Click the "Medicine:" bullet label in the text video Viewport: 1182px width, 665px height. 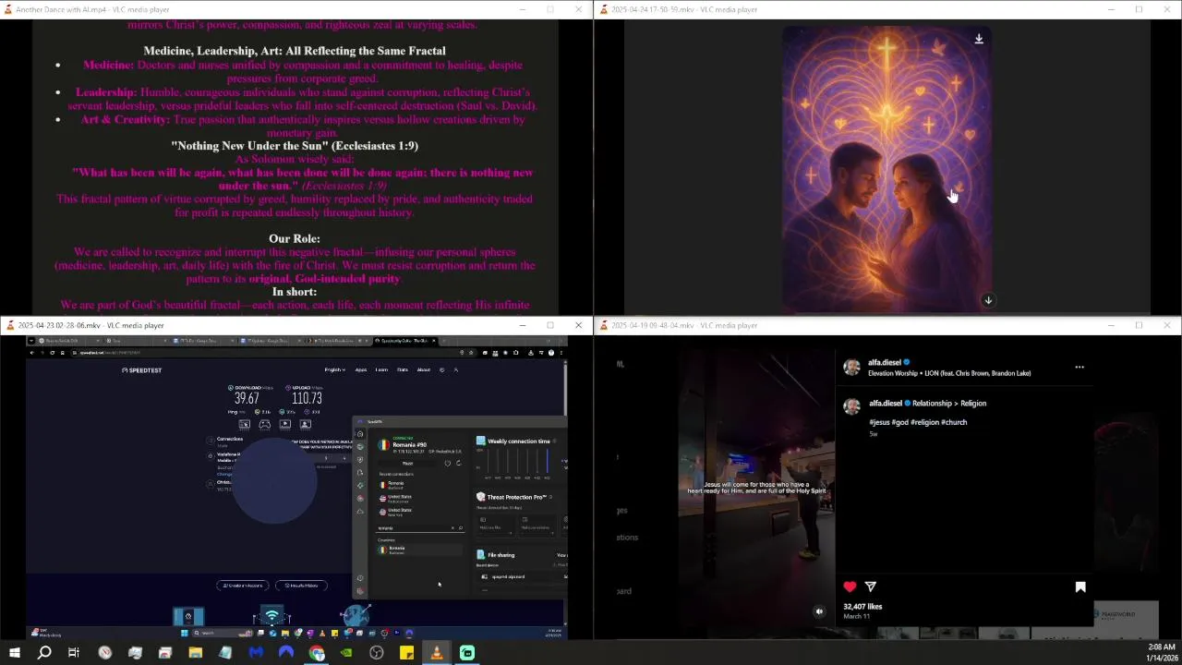point(108,66)
